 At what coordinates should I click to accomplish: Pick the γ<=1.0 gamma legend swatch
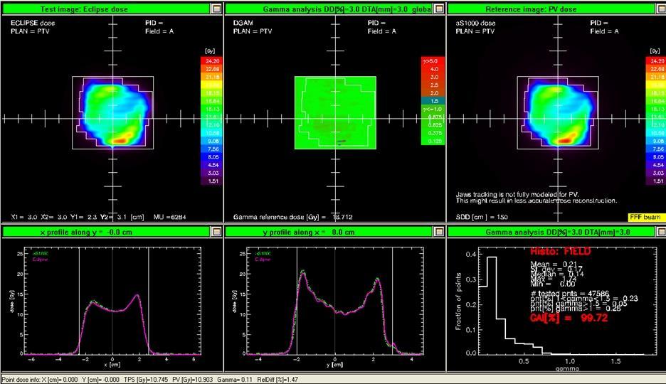(x=433, y=110)
